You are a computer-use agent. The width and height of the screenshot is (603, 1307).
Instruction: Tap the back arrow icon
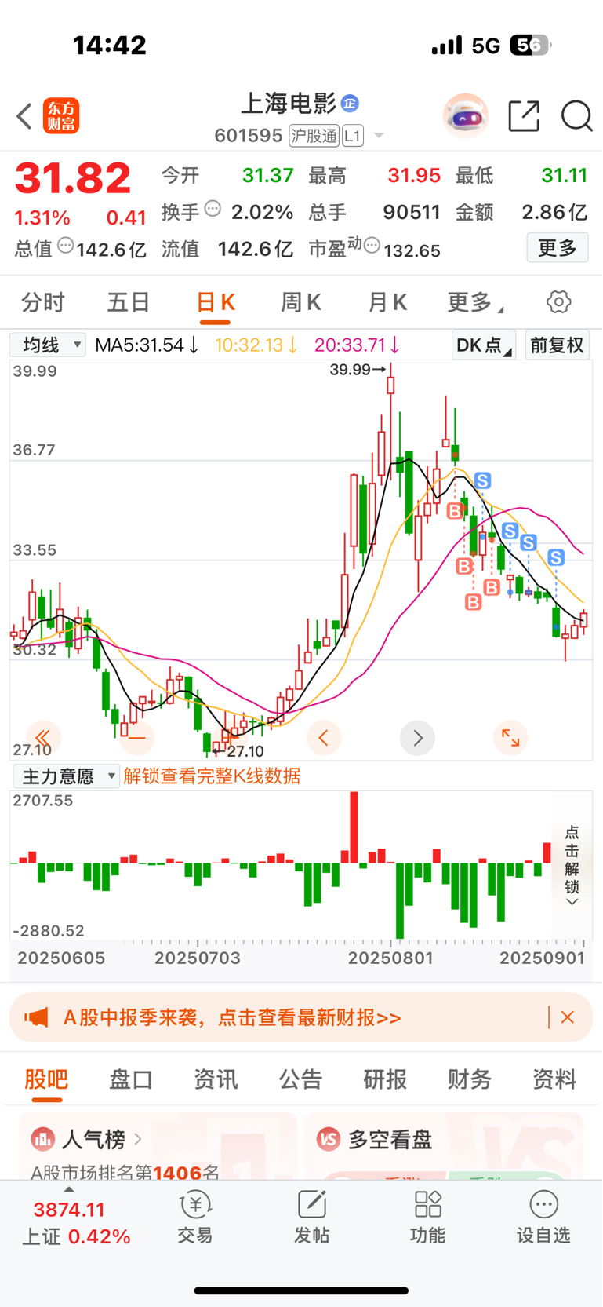point(24,116)
